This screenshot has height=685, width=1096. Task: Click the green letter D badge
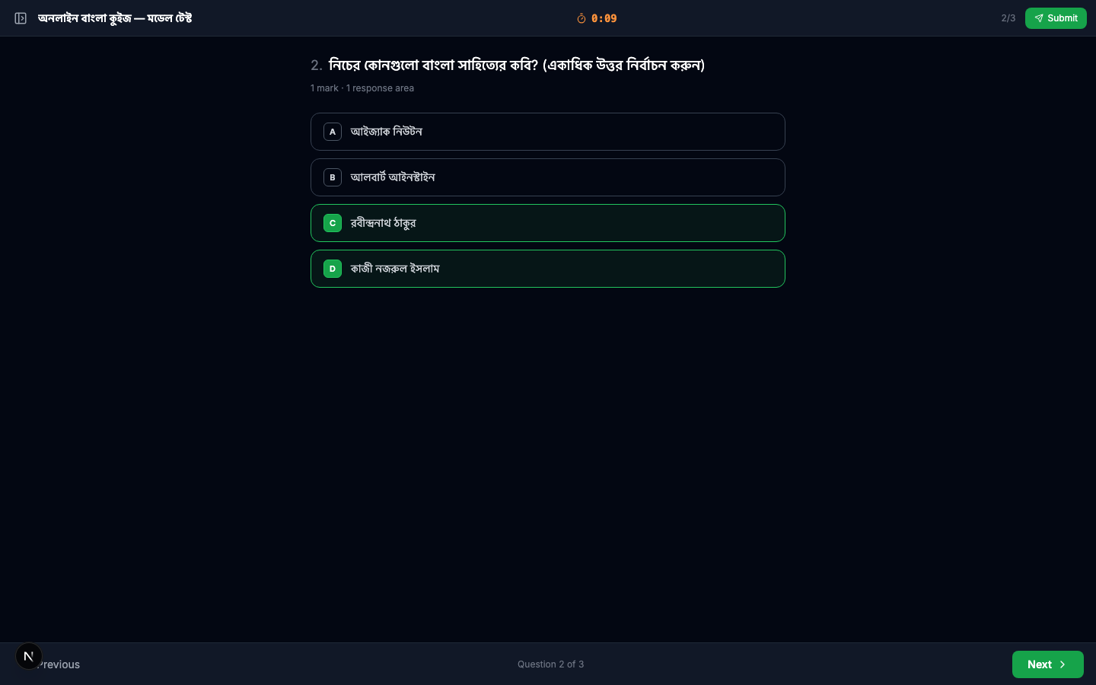333,269
